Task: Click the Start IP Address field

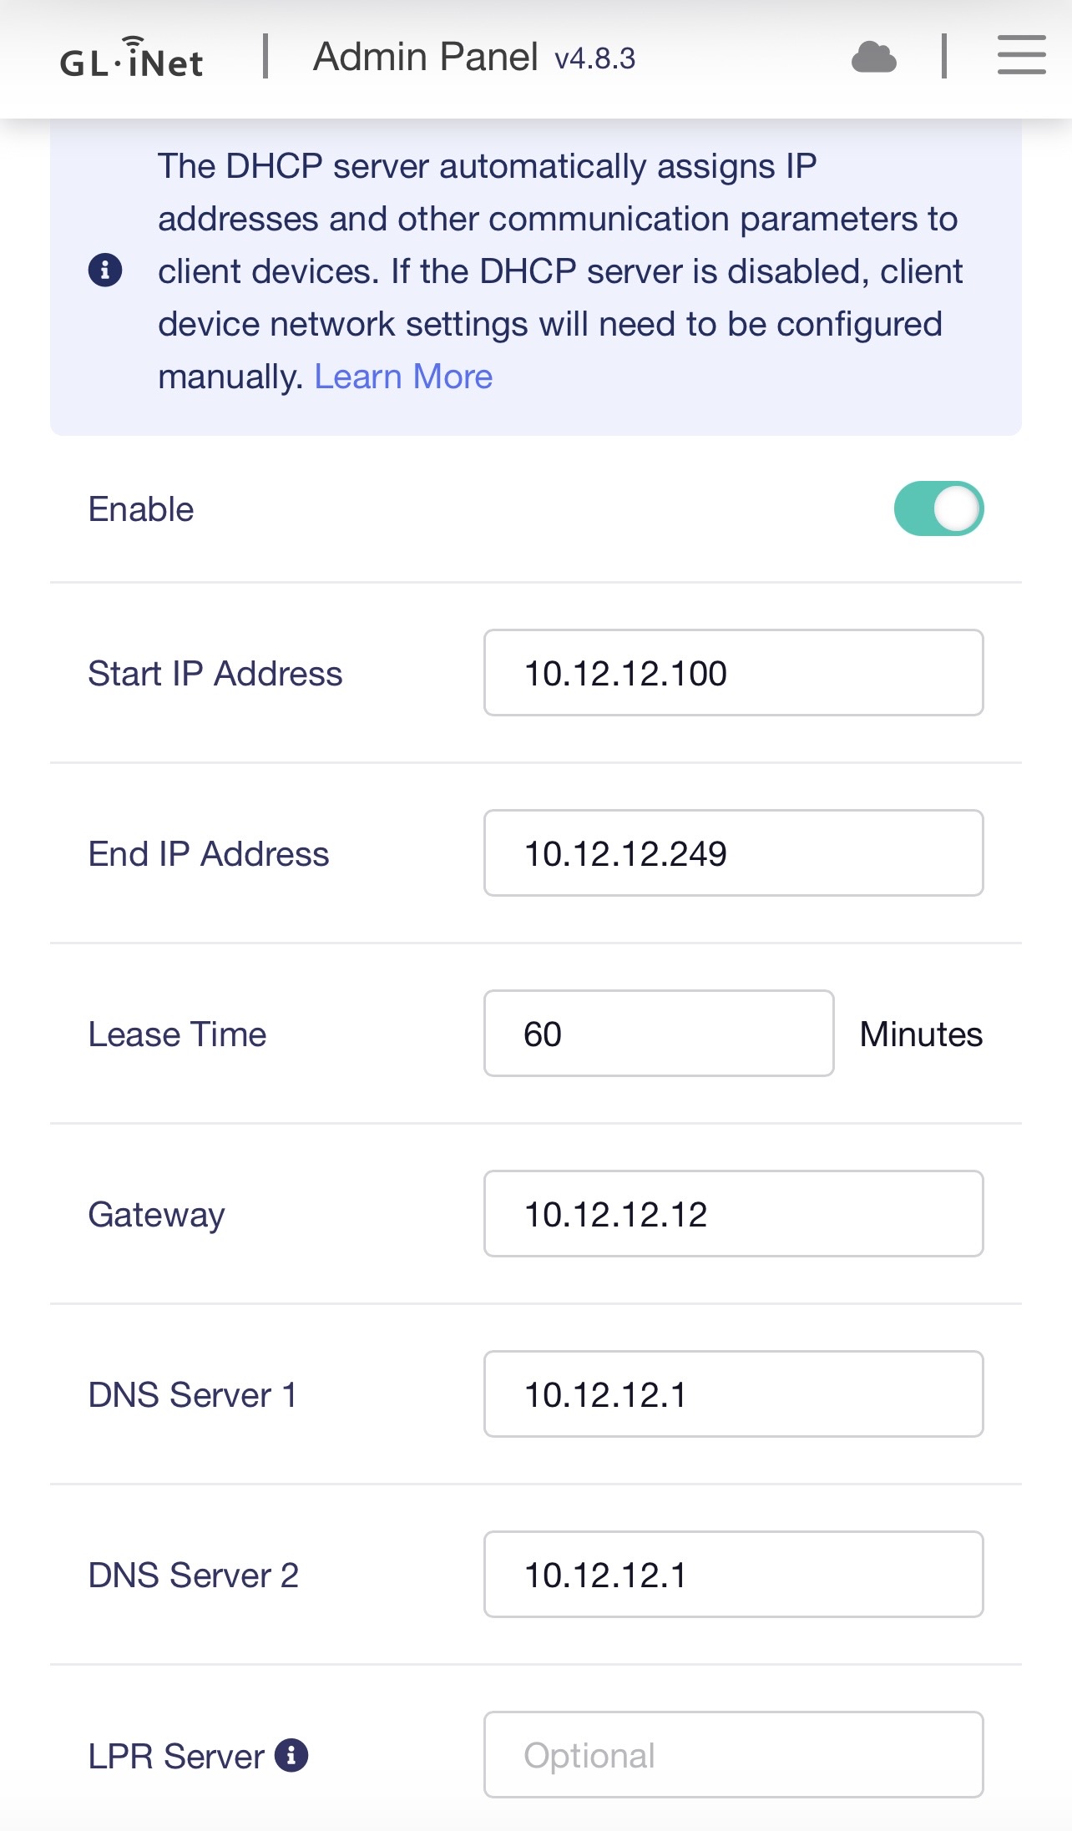Action: click(x=733, y=673)
